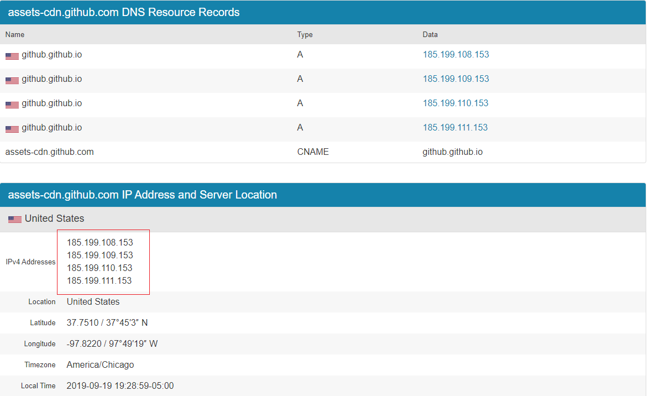This screenshot has height=396, width=654.
Task: Click the Latitude label
Action: tap(43, 323)
